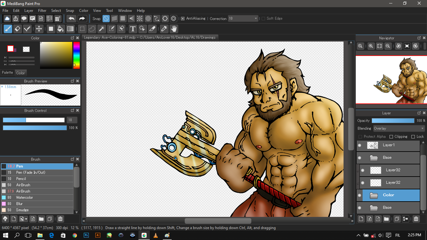Image resolution: width=427 pixels, height=240 pixels.
Task: Open the snap settings gear icon
Action: pos(173,18)
